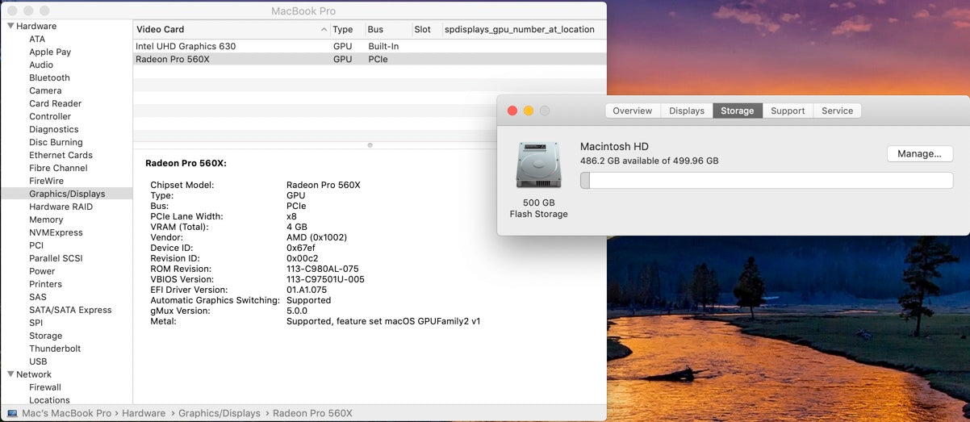Select Fibre Channel in the sidebar

[x=58, y=168]
